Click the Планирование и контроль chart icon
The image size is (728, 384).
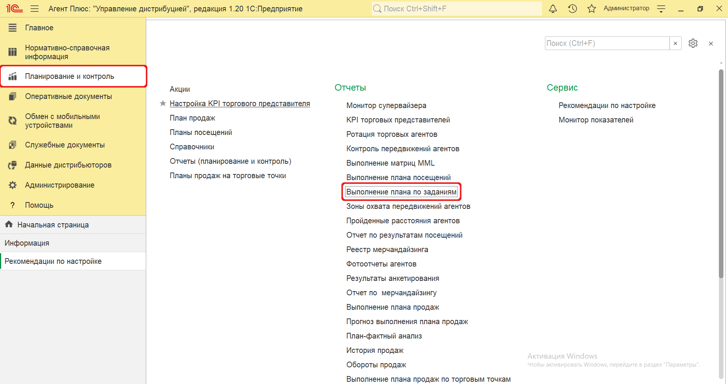[13, 76]
